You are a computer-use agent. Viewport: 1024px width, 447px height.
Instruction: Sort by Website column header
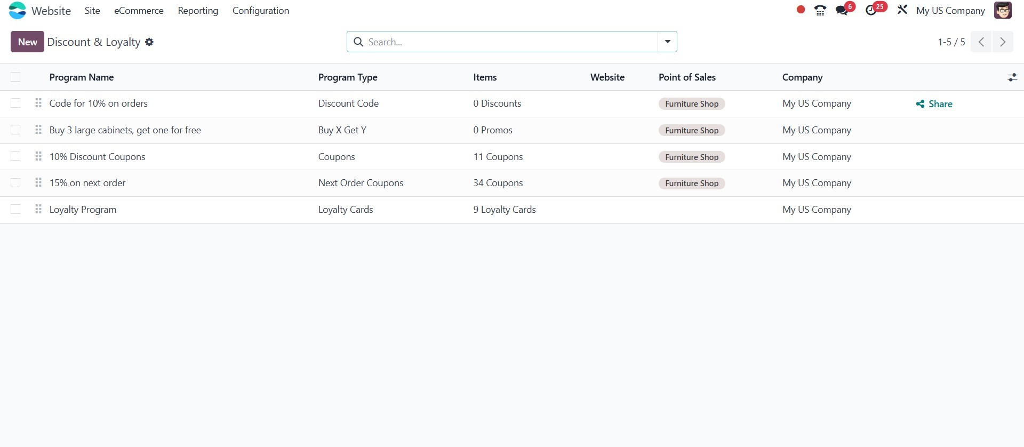click(x=607, y=77)
